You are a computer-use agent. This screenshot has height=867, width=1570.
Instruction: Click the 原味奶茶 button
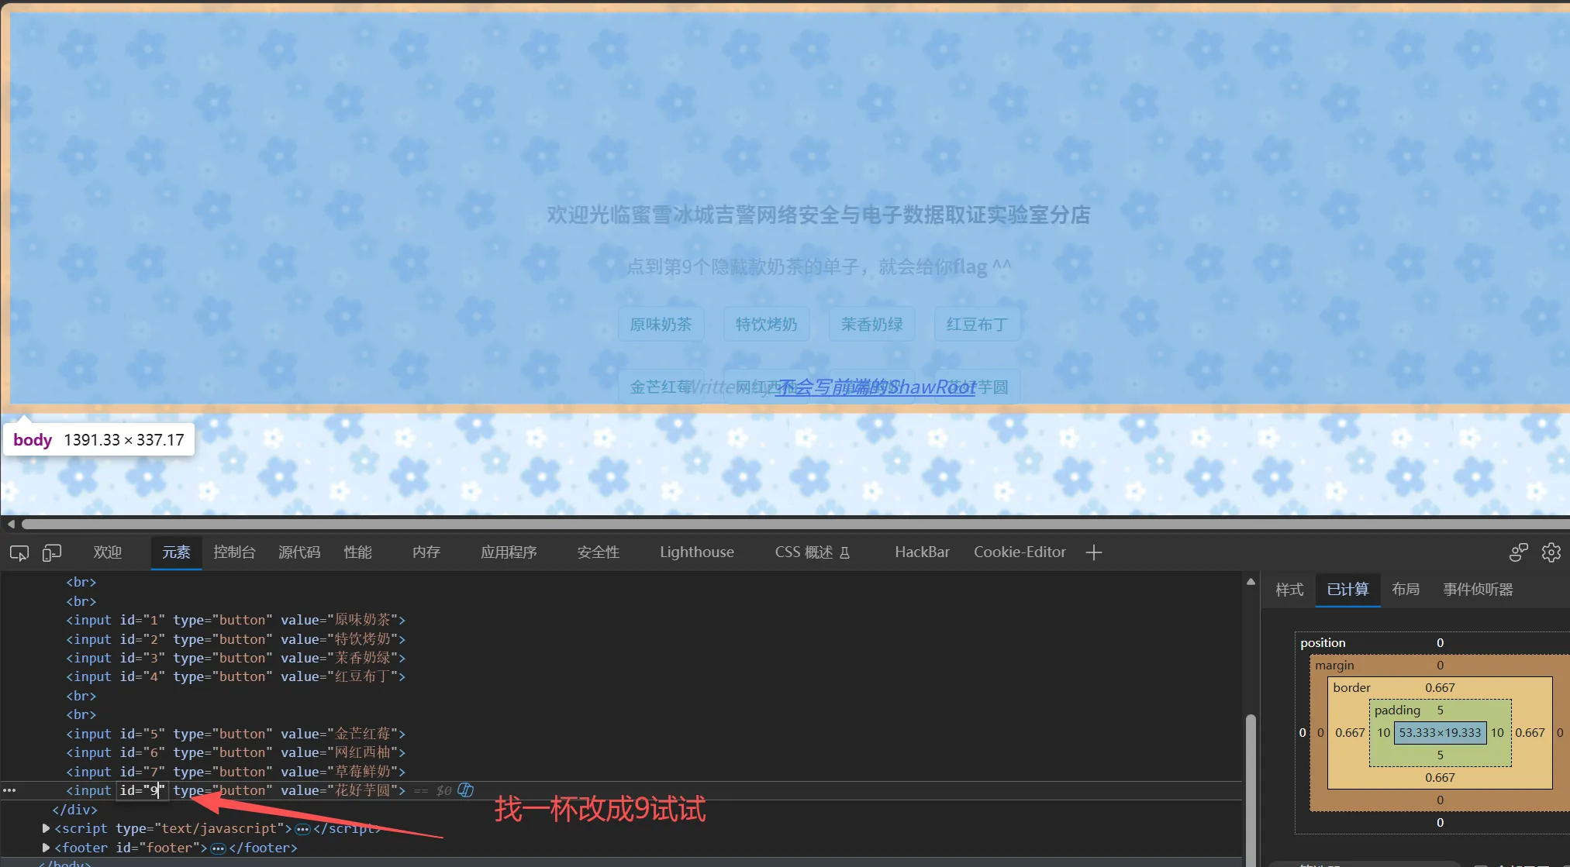[x=661, y=324]
